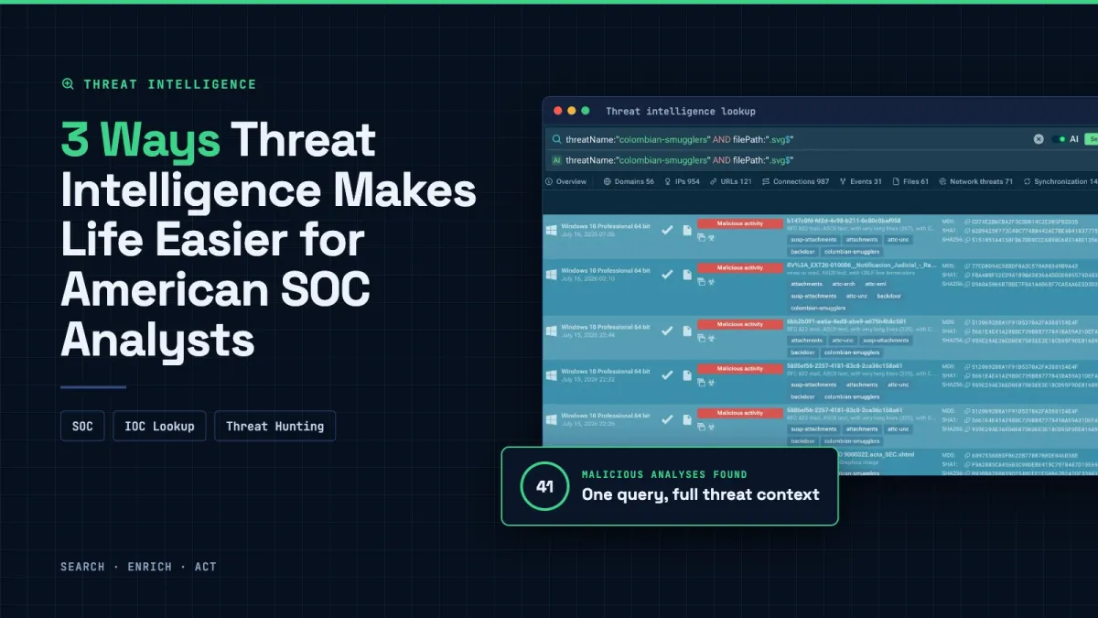
Task: Copy the MD5 hash in the 07:06 row
Action: point(966,222)
